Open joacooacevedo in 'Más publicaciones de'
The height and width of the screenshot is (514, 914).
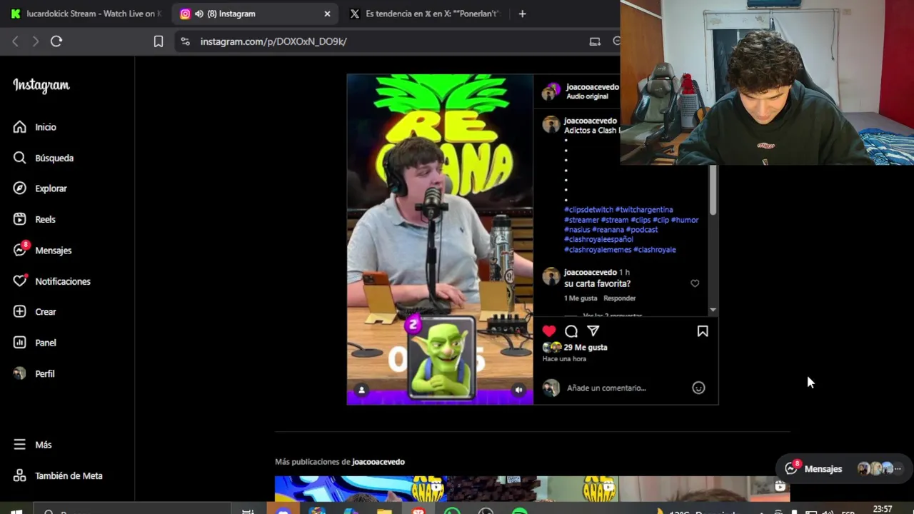378,462
